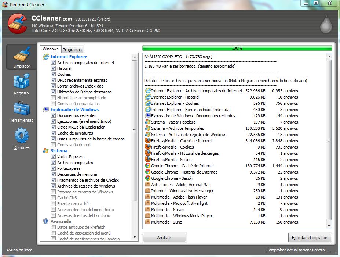Viewport: 340px width, 257px height.
Task: Click the 100% analysis progress bar
Action: [237, 48]
